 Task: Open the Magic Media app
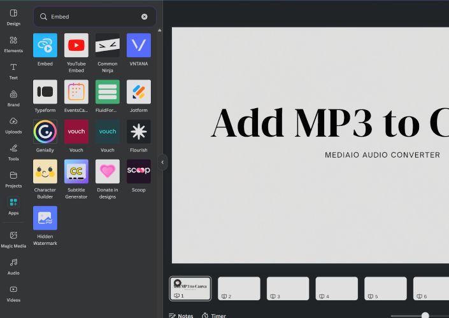click(x=13, y=240)
